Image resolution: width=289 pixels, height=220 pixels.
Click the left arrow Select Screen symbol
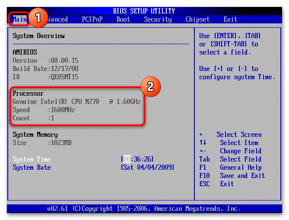tap(201, 135)
